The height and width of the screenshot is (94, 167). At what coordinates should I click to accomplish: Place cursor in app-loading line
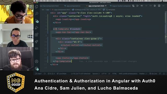73,19
